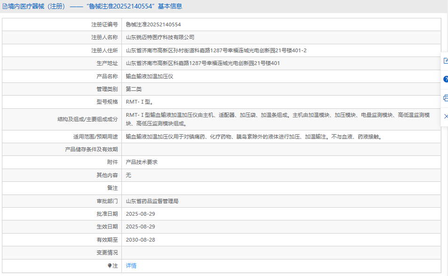Click the document icon in page header
Viewport: 448px width, 276px height.
click(5, 7)
